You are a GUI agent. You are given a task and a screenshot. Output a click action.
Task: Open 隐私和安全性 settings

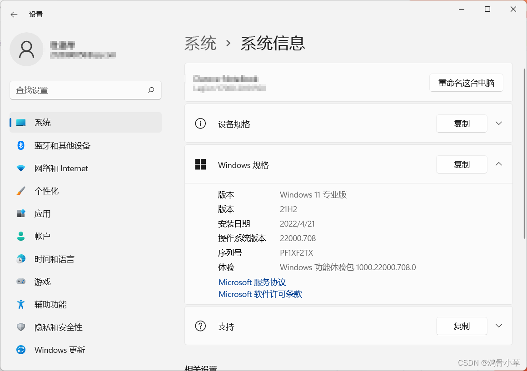(86, 327)
